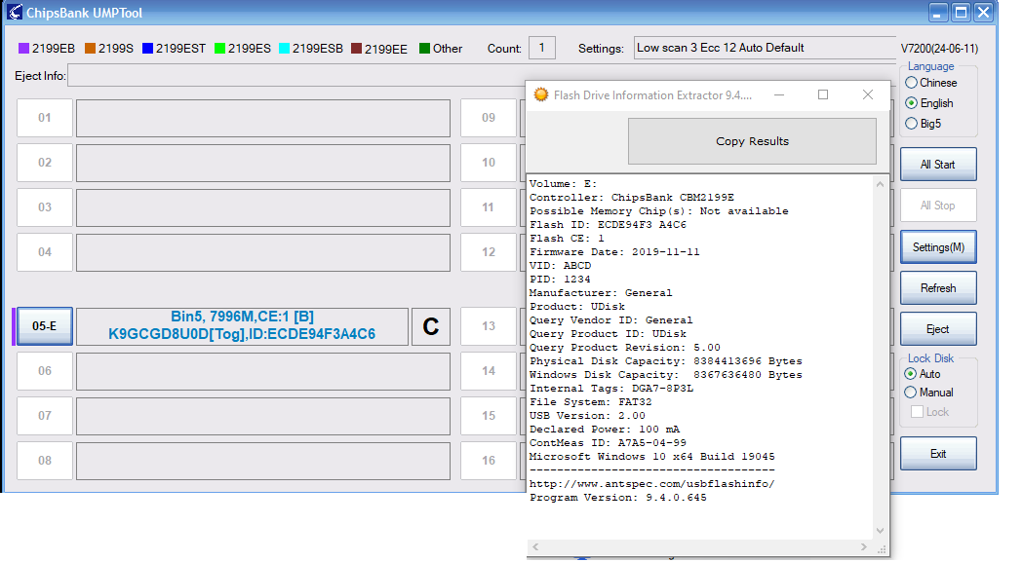The height and width of the screenshot is (562, 1023).
Task: Click port 11 button
Action: 489,207
